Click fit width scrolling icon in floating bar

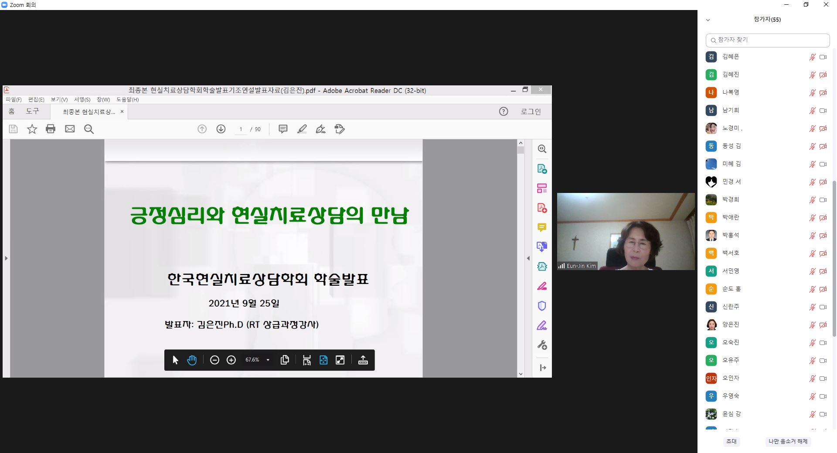[x=307, y=360]
